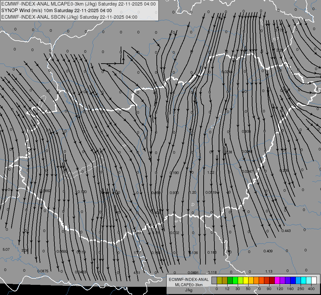Select the gray swatch in the MLCAPE legend
This screenshot has height=295, width=321.
point(214,280)
